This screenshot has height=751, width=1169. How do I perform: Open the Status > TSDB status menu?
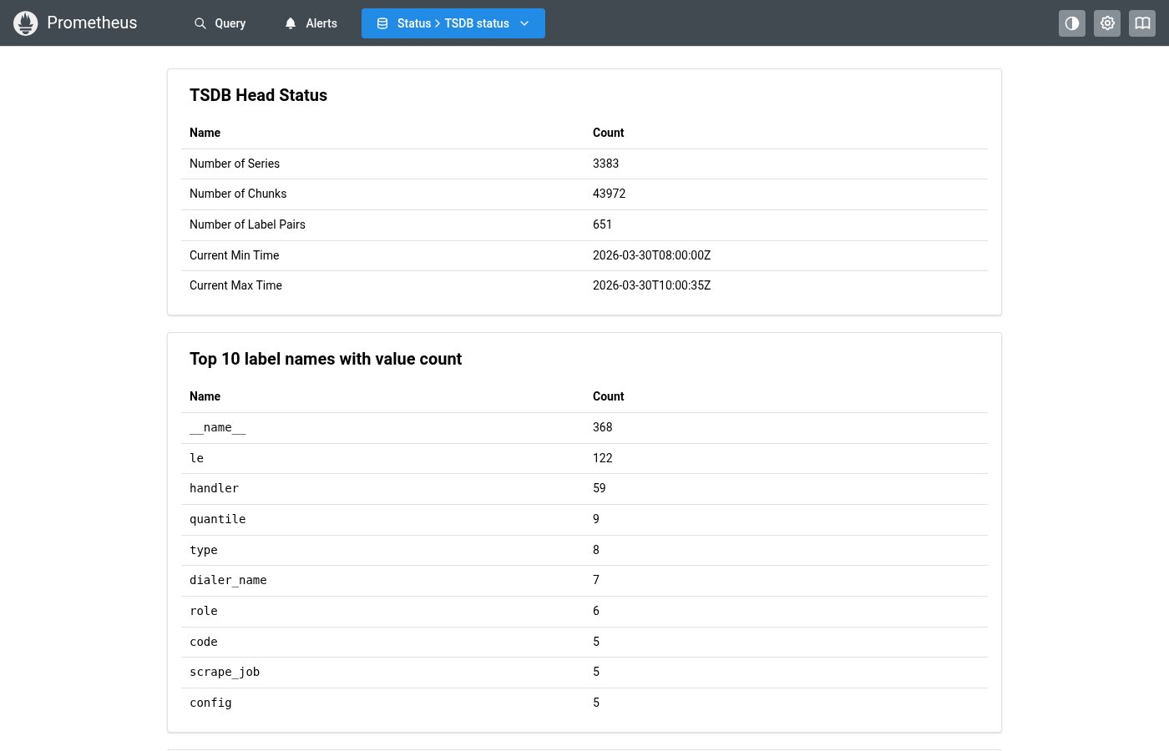[453, 23]
